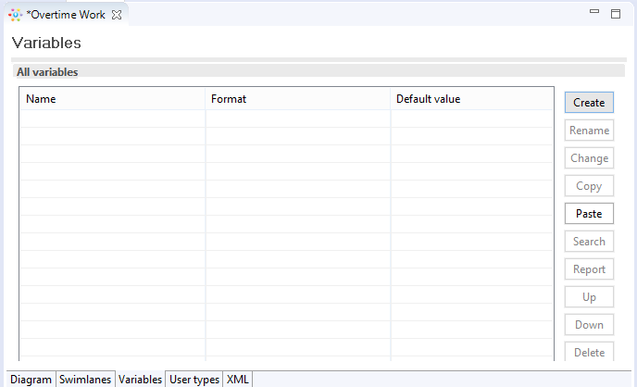Paste a variable using Paste button
637x387 pixels.
coord(589,214)
